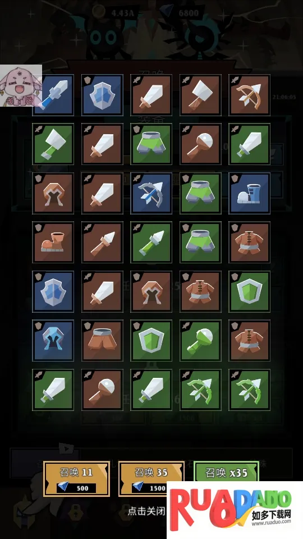Image resolution: width=303 pixels, height=539 pixels.
Task: Pick the brown pants item
Action: coord(102,341)
